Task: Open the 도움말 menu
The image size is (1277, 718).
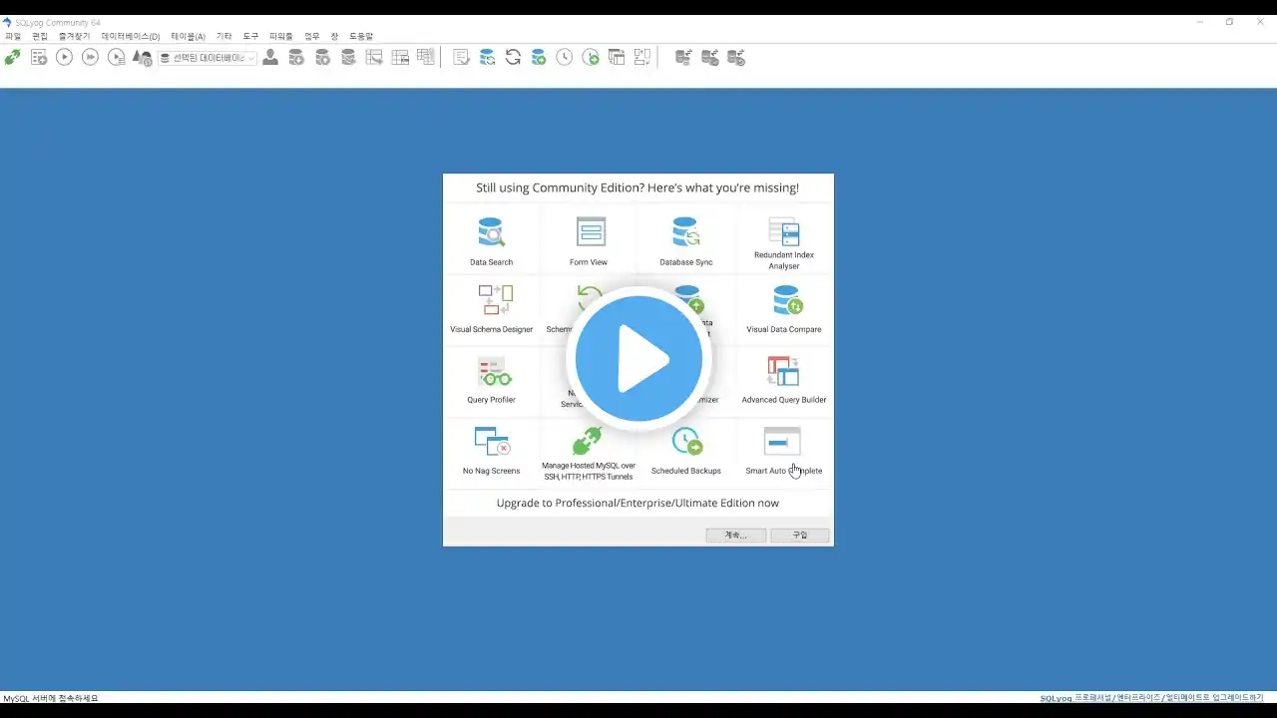Action: (361, 36)
